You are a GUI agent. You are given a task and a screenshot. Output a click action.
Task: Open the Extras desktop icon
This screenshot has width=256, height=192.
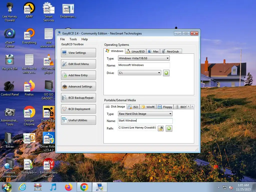[10, 140]
